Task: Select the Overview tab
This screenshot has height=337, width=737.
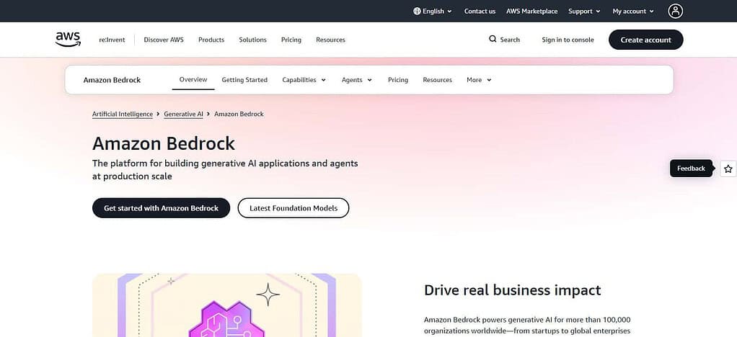Action: pos(193,79)
